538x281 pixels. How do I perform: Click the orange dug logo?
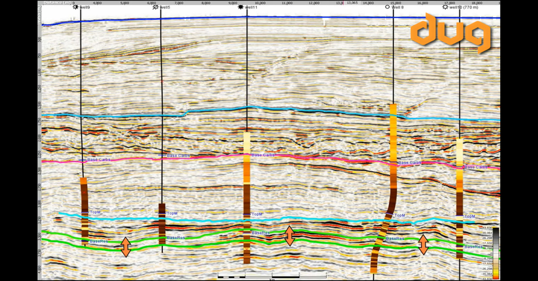tap(451, 33)
